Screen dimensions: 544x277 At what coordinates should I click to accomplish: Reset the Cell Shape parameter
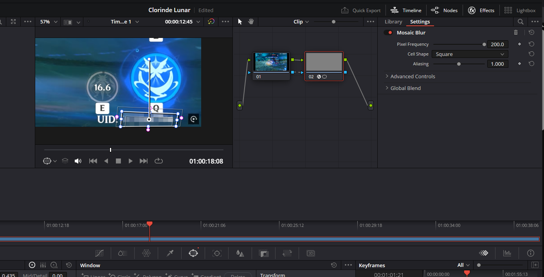click(531, 54)
